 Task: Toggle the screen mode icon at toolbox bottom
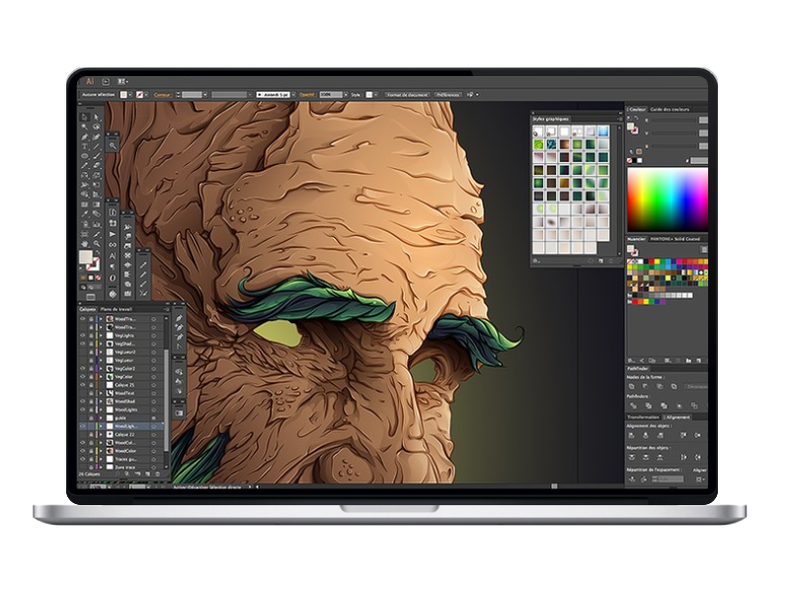click(x=91, y=297)
